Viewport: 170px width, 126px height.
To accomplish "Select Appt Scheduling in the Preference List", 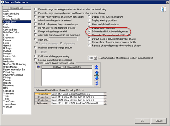I will [x=11, y=14].
